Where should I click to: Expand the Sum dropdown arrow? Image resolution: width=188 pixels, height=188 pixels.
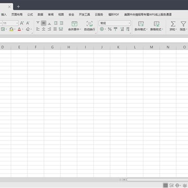tap(176, 29)
